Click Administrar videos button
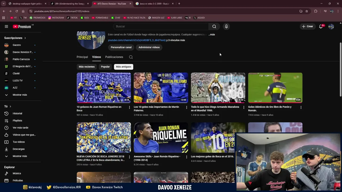Viewport: 342px width, 192px height. pyautogui.click(x=149, y=47)
